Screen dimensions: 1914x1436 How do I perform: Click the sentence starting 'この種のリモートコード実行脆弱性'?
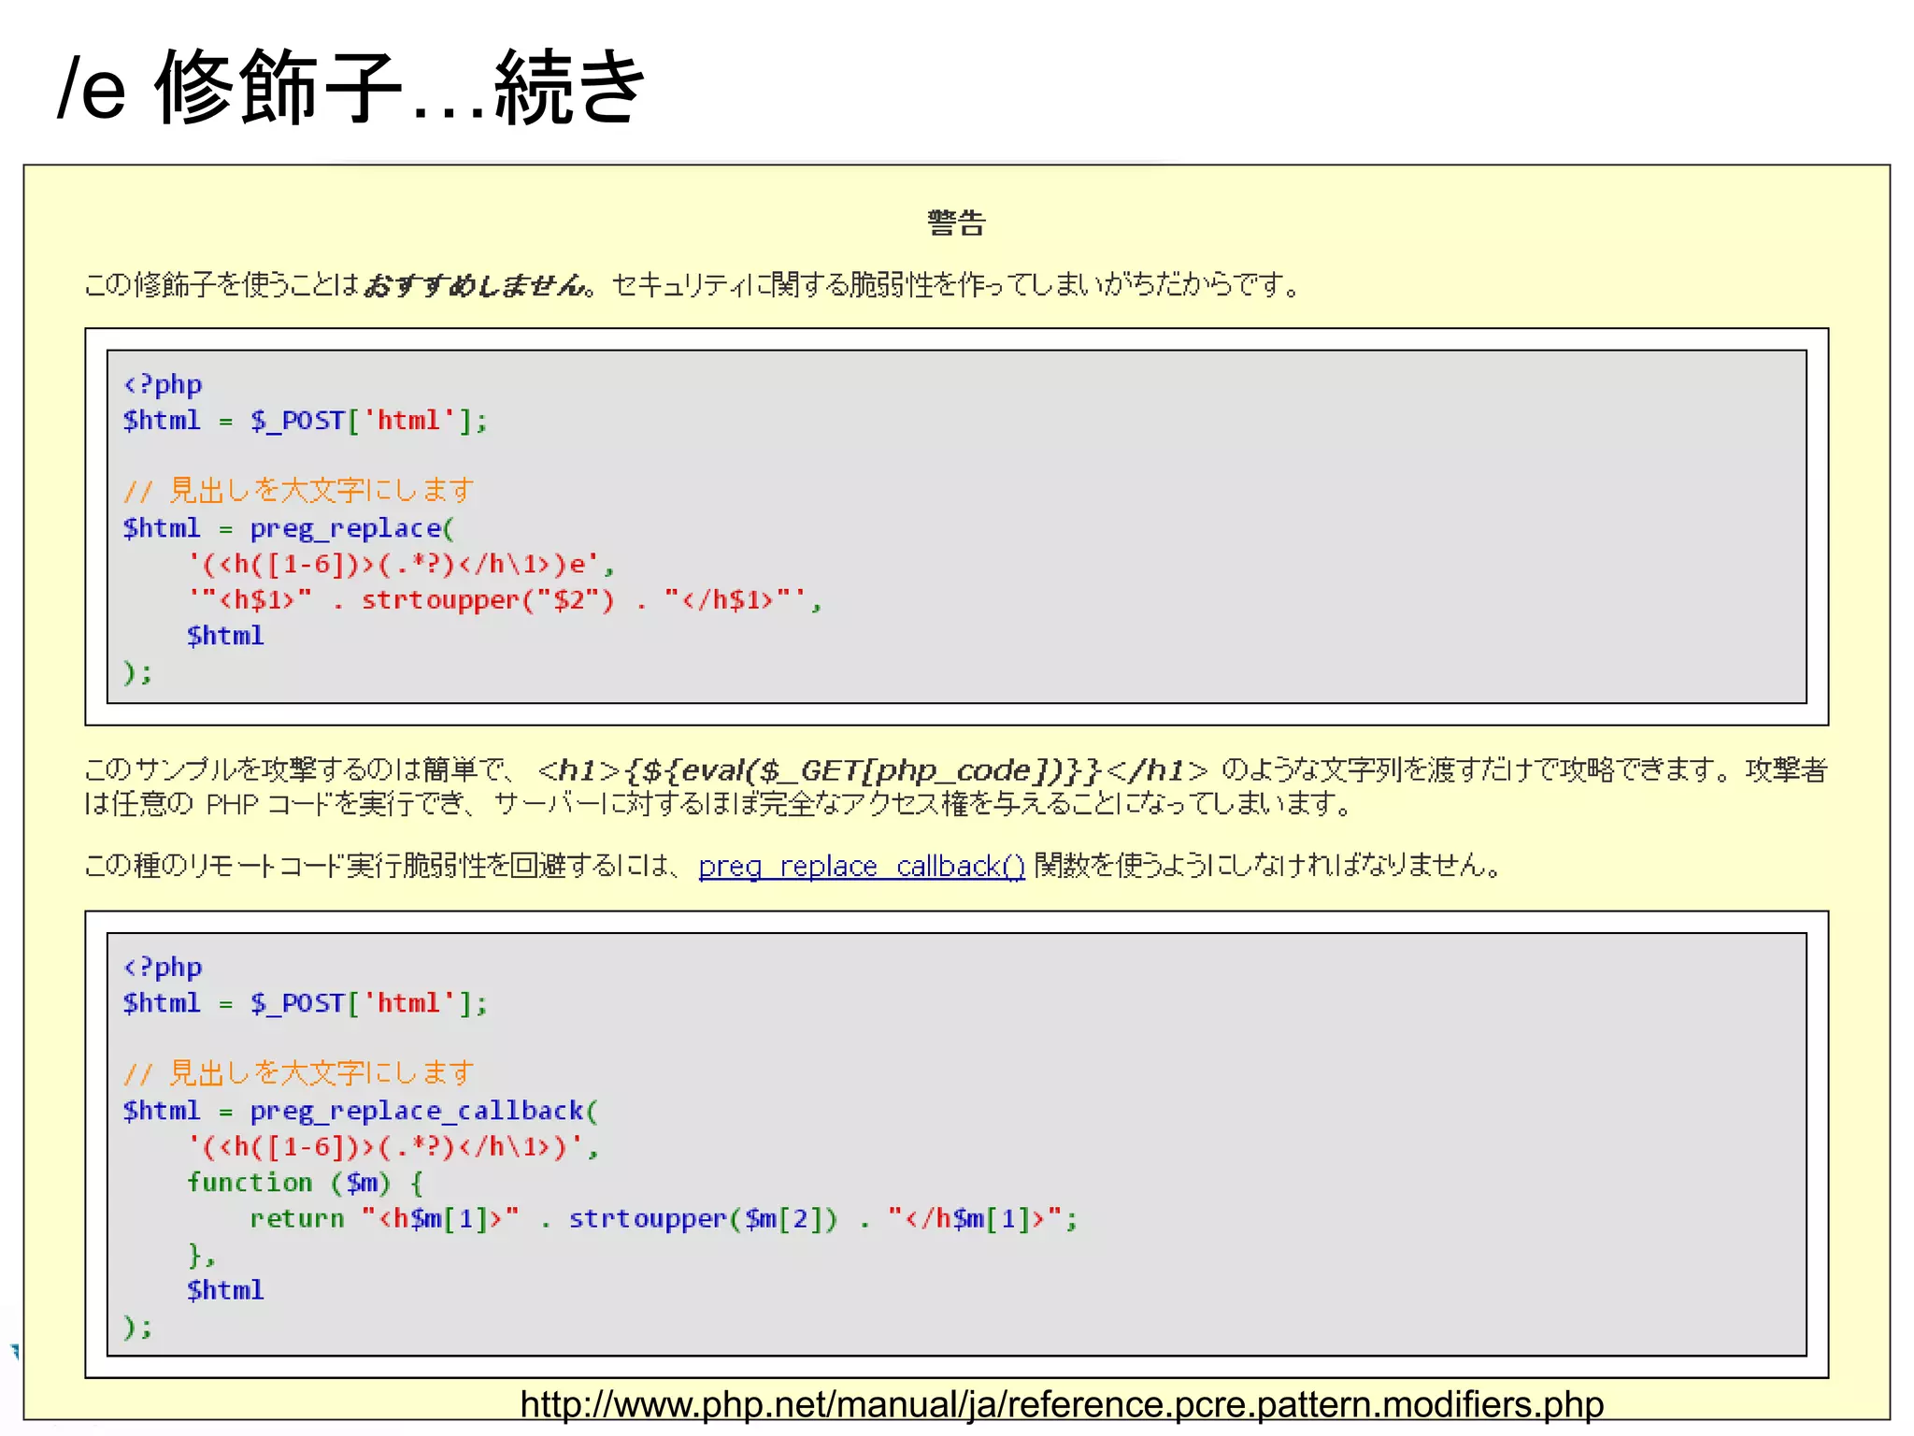coord(793,866)
